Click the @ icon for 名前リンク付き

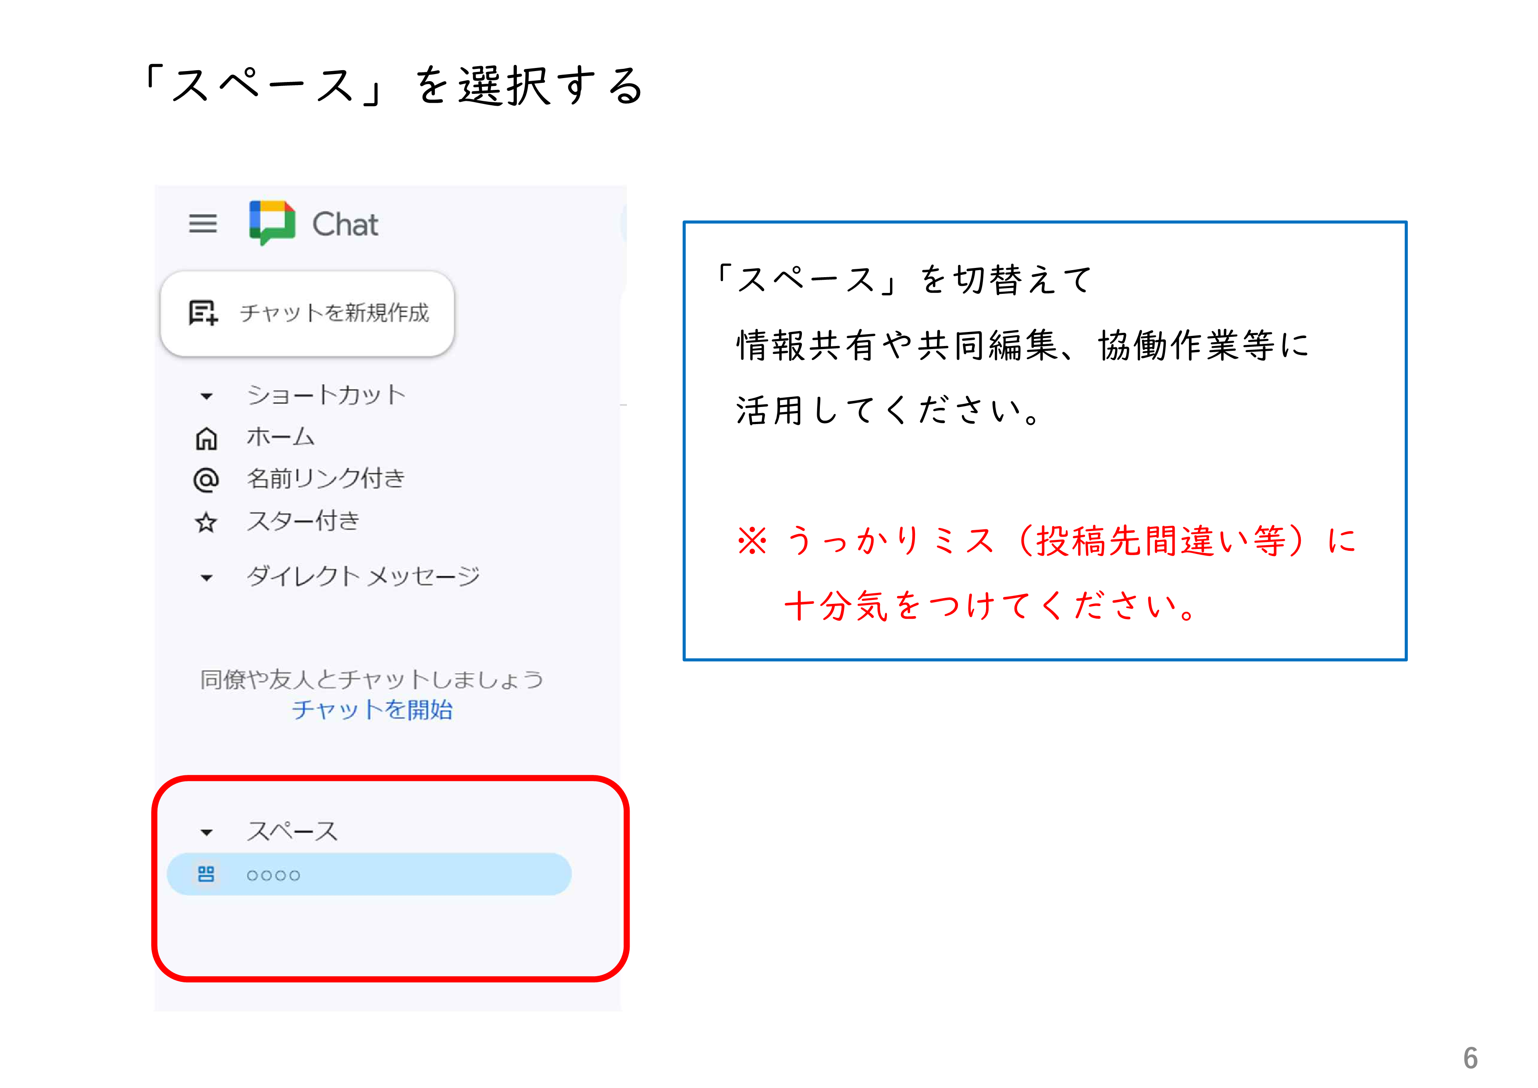pyautogui.click(x=206, y=480)
